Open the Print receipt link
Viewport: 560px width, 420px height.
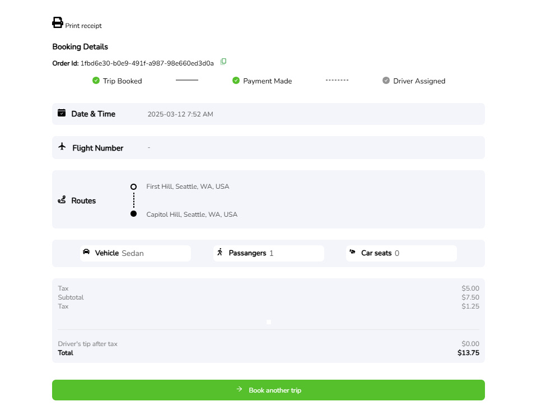point(83,26)
